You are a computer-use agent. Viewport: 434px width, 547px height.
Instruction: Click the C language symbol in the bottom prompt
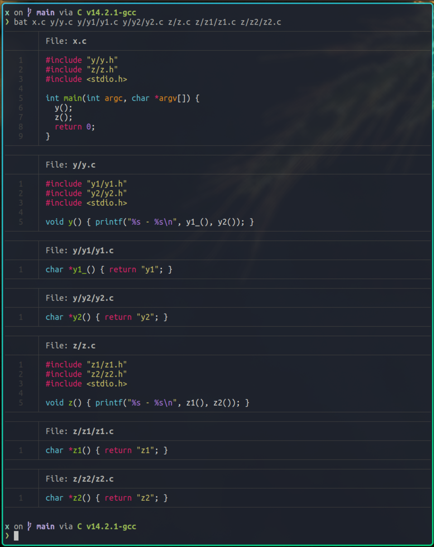tap(79, 526)
